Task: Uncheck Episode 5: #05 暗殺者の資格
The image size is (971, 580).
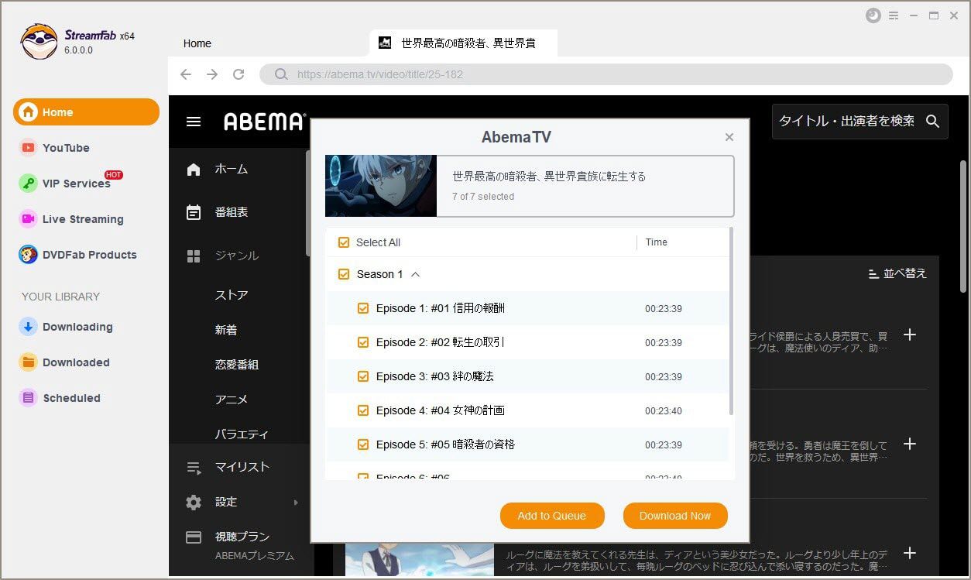Action: pos(363,444)
